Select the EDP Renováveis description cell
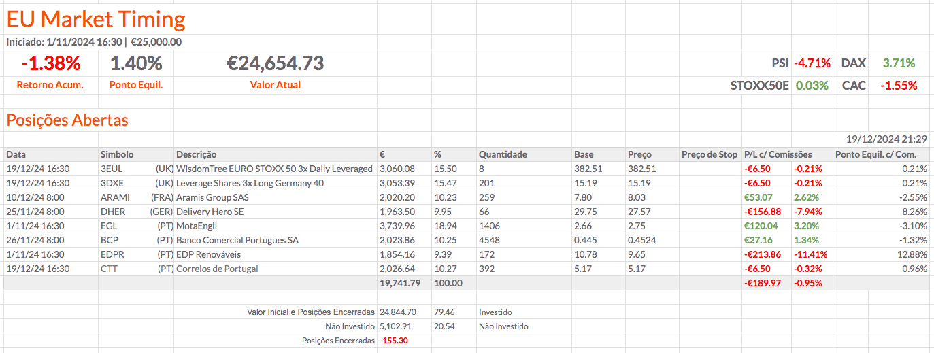The width and height of the screenshot is (934, 353). coord(208,254)
